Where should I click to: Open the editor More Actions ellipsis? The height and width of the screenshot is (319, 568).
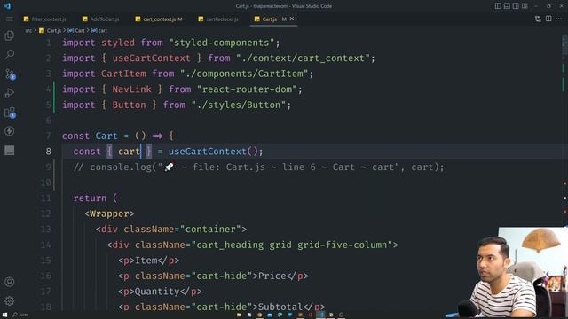[x=559, y=19]
